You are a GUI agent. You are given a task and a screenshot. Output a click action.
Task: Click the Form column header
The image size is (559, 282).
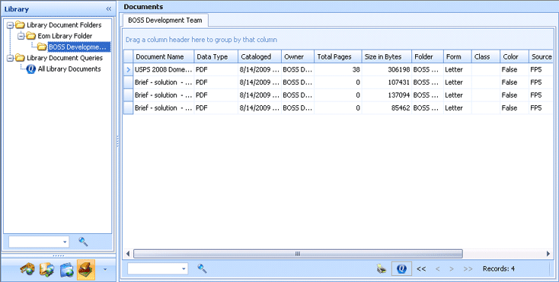click(458, 56)
